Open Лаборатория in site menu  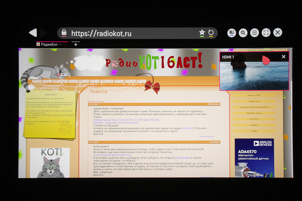coord(60,81)
